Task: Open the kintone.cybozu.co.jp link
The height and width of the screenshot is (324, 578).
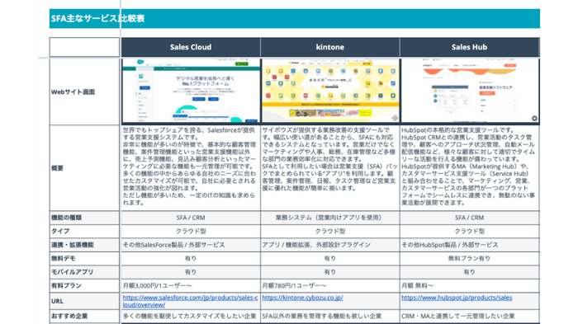Action: [303, 298]
